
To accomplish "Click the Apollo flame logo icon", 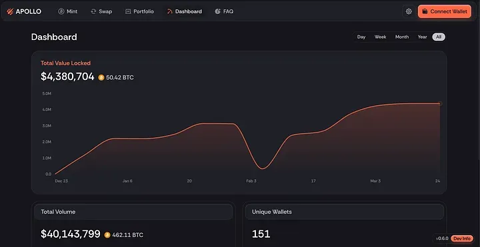I will [10, 11].
